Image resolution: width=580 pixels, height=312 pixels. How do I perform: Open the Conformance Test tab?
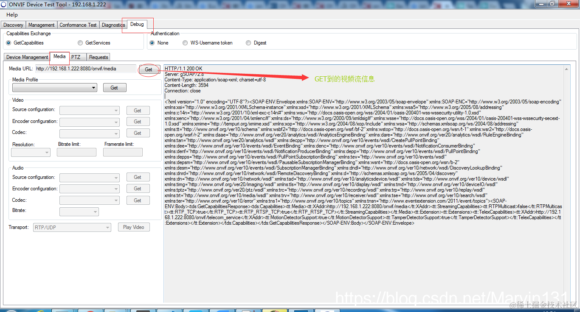[78, 25]
